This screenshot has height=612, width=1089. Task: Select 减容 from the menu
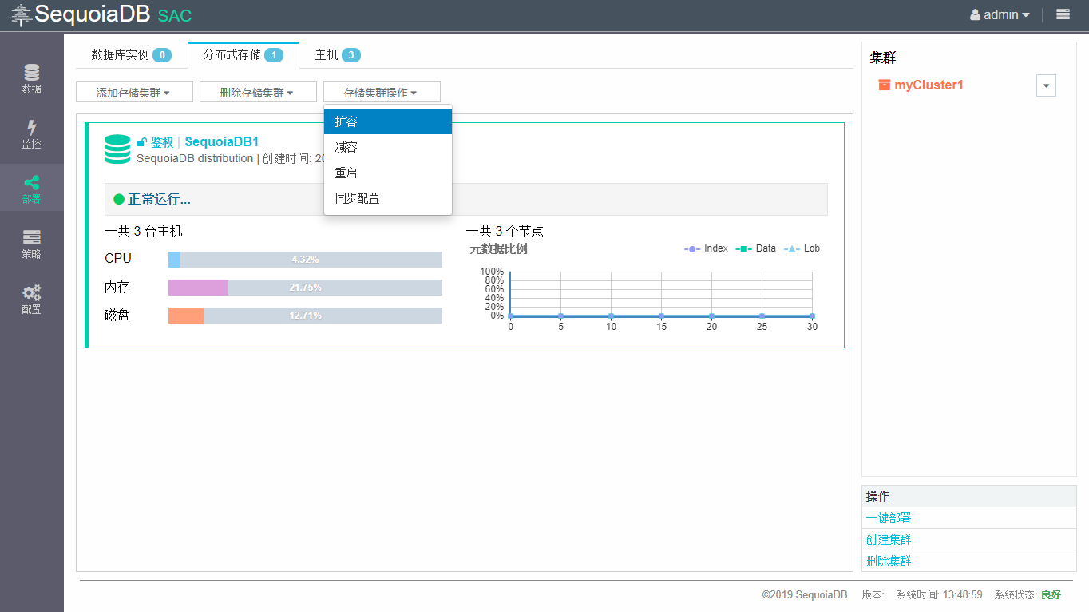(388, 147)
